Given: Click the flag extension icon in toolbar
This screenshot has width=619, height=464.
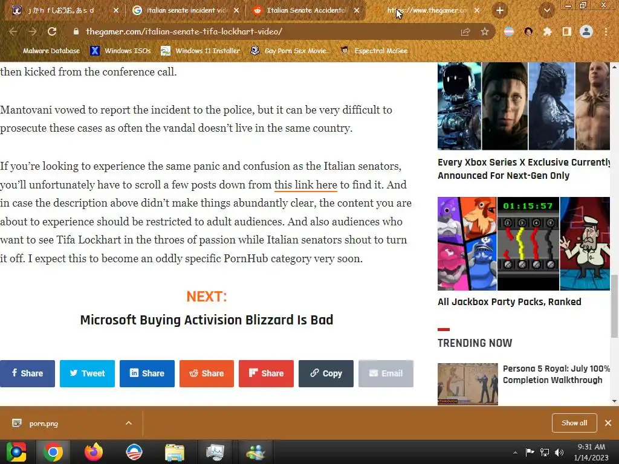Looking at the screenshot, I should [x=509, y=31].
